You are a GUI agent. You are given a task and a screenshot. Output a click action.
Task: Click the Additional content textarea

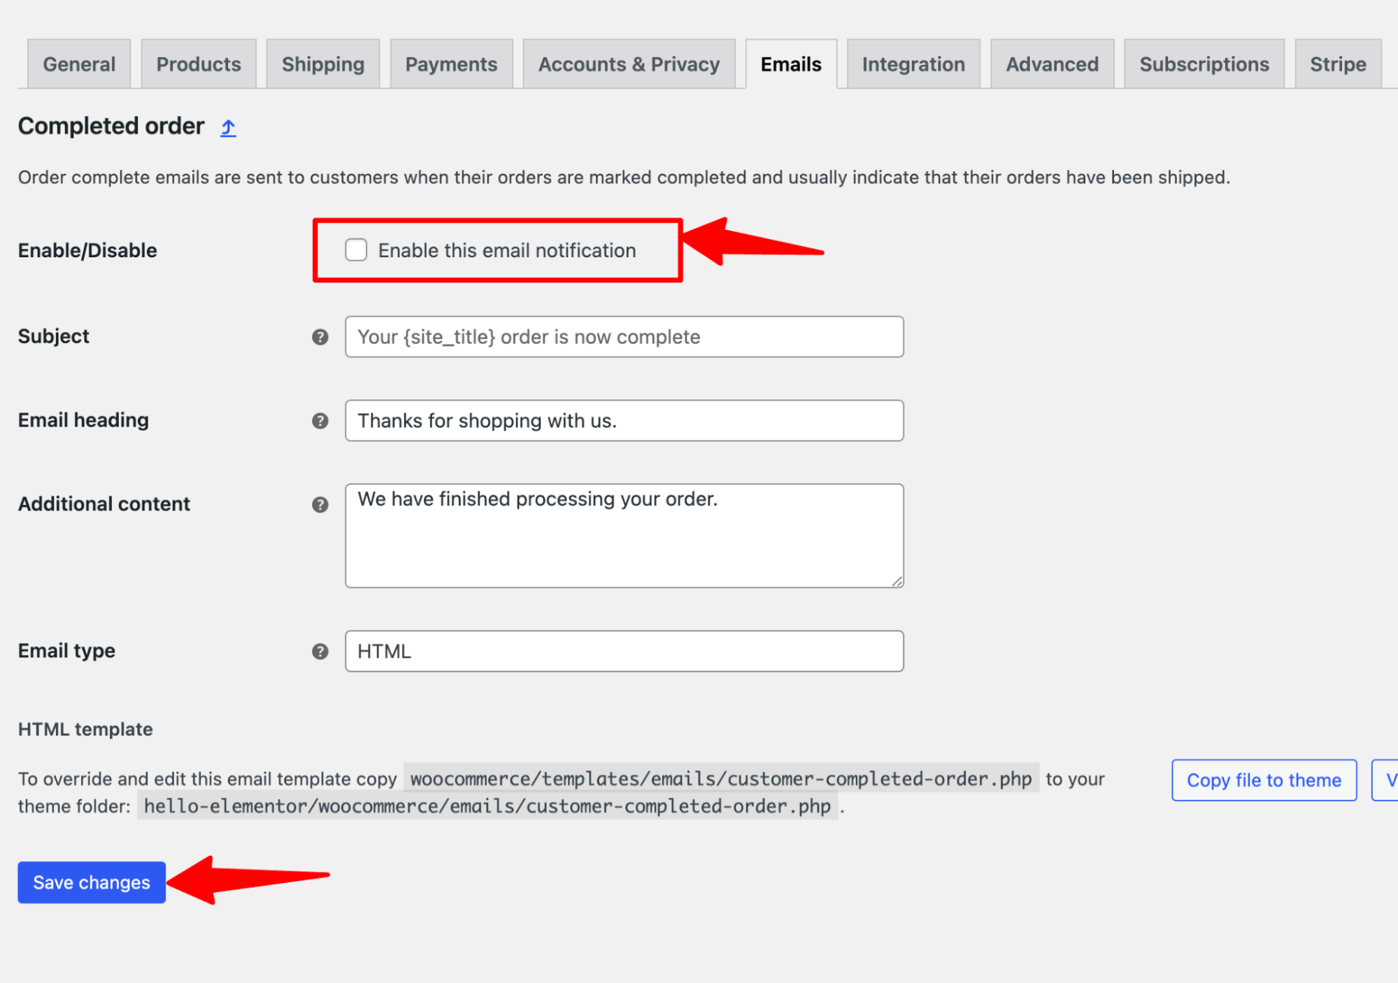tap(624, 535)
